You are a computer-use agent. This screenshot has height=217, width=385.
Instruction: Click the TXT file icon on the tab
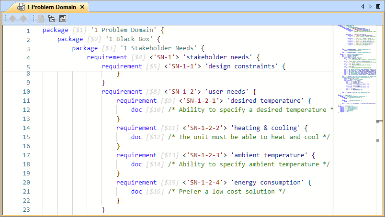pos(21,7)
